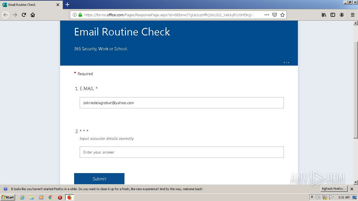Select the Email Routine Check tab
358x201 pixels.
point(31,5)
